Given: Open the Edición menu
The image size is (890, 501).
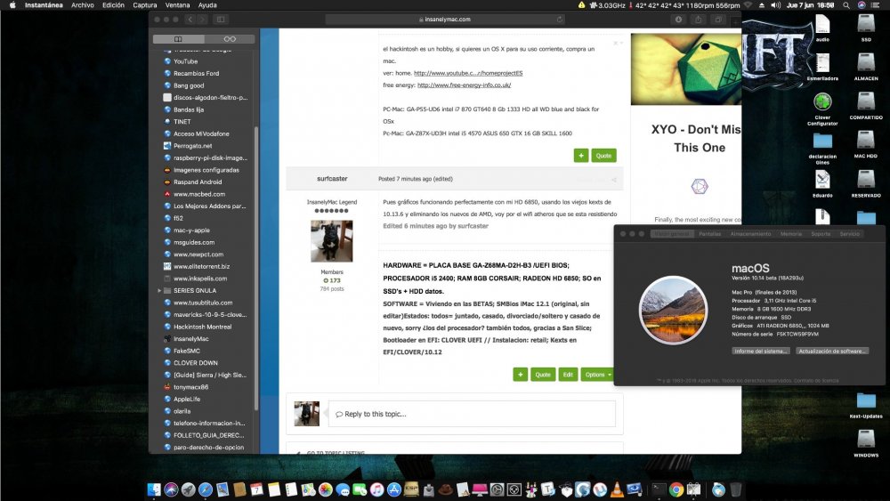Looking at the screenshot, I should [113, 5].
